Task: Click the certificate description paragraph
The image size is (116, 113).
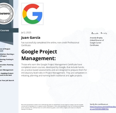Action: (54, 70)
